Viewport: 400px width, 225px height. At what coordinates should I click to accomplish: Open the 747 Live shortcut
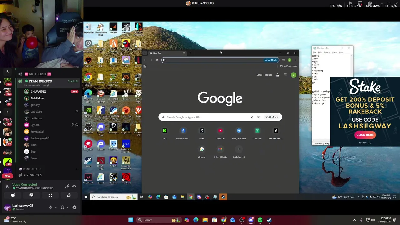[257, 133]
